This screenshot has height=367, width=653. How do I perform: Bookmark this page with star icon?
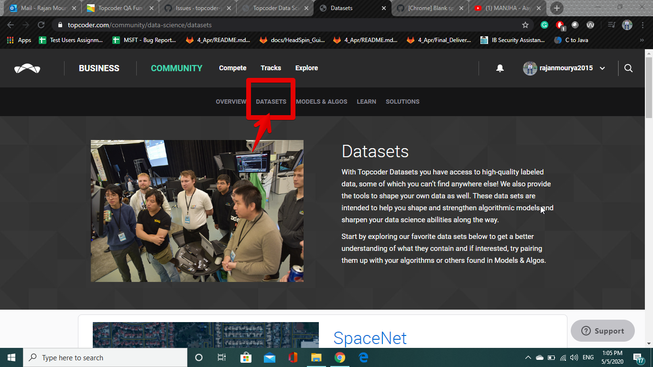[525, 25]
